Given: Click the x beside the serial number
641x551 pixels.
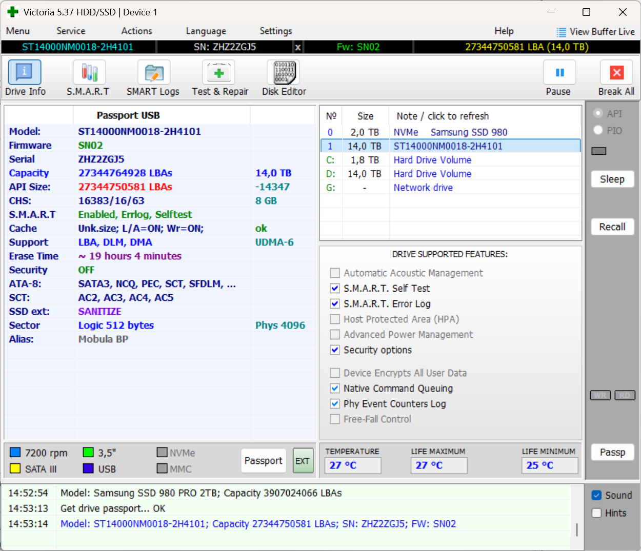Looking at the screenshot, I should [298, 47].
